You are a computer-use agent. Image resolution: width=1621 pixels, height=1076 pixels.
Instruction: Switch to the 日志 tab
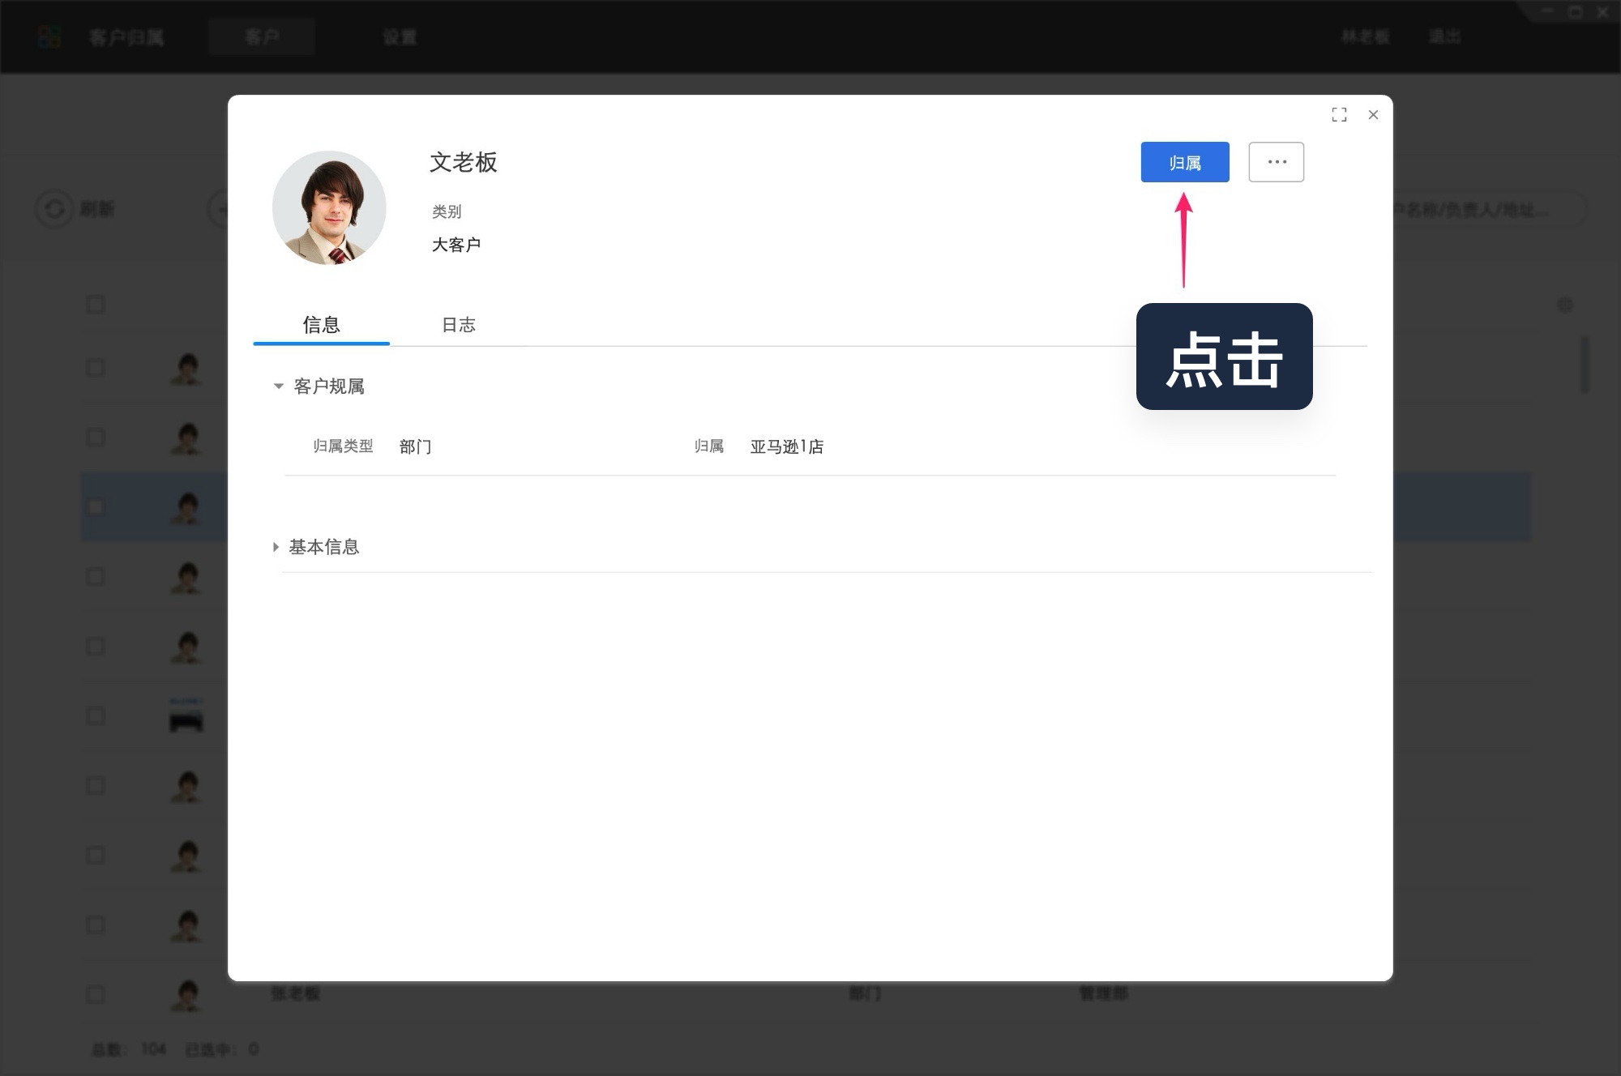[459, 325]
